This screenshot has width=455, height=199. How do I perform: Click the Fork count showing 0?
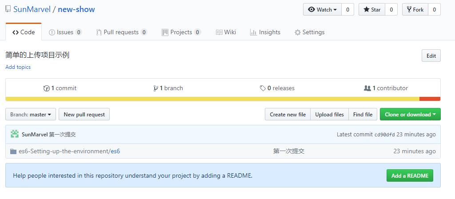(435, 10)
